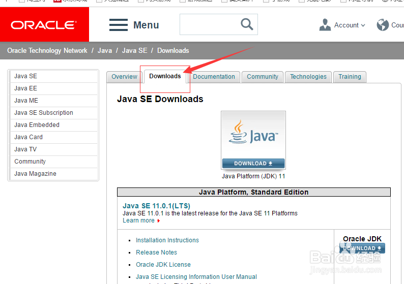Open the Java SE 11.0.1(LTS) link
The image size is (404, 284).
tap(156, 206)
